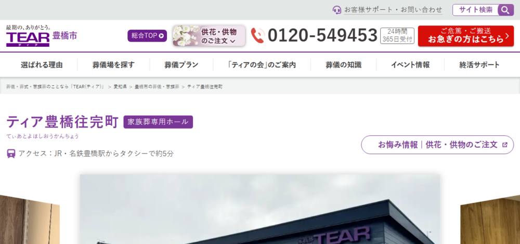Click お急ぎの方はこちら red button
This screenshot has width=520, height=244.
click(465, 36)
